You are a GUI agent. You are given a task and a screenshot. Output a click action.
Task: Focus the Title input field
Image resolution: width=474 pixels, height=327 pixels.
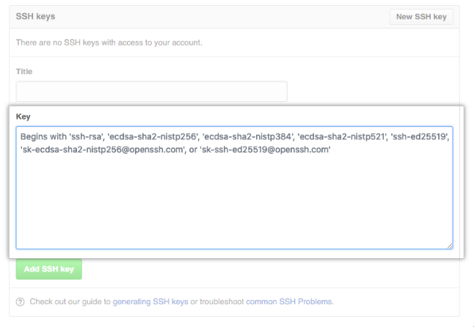(151, 91)
